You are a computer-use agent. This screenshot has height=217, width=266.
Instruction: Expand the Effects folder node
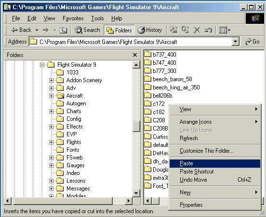click(51, 127)
